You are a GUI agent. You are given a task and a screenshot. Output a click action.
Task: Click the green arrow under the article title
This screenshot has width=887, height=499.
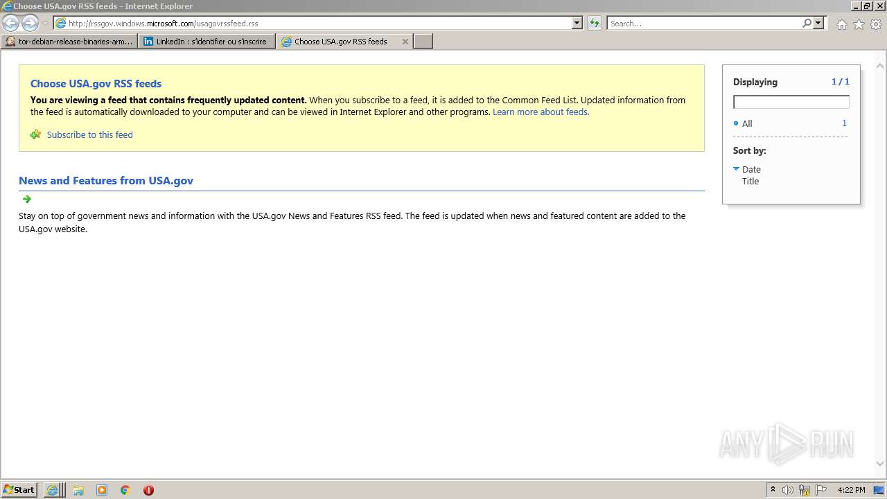pyautogui.click(x=27, y=199)
